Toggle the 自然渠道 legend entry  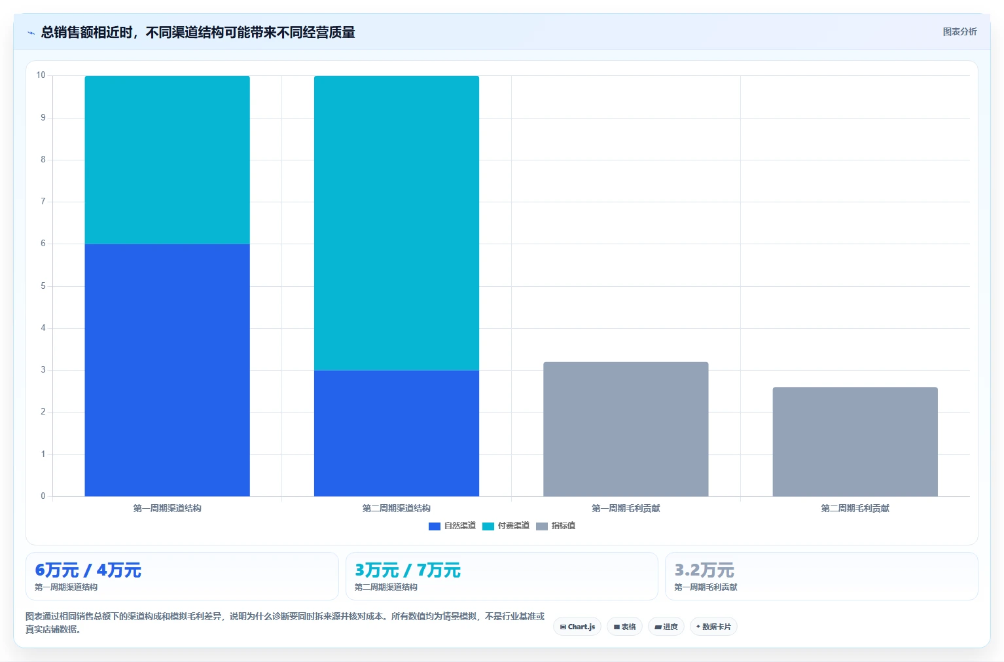click(x=452, y=526)
